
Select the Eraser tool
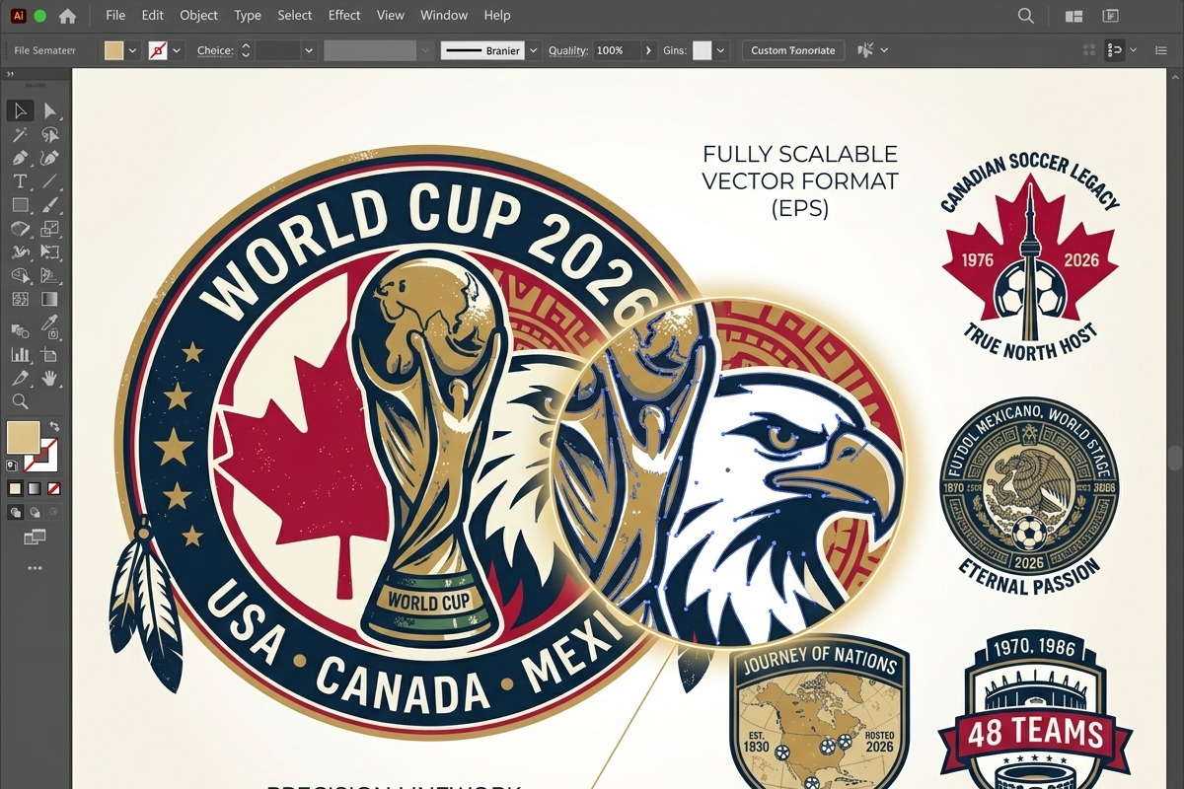tap(20, 229)
